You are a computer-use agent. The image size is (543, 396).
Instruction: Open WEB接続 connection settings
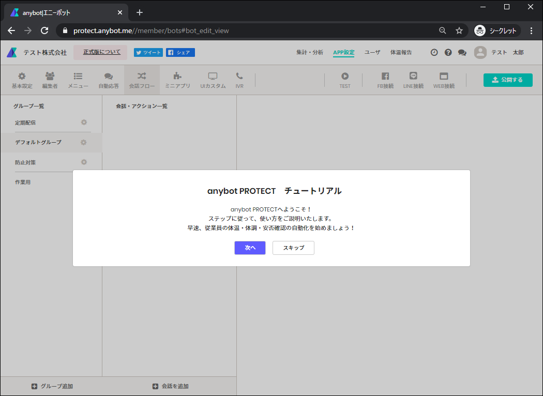pos(444,80)
